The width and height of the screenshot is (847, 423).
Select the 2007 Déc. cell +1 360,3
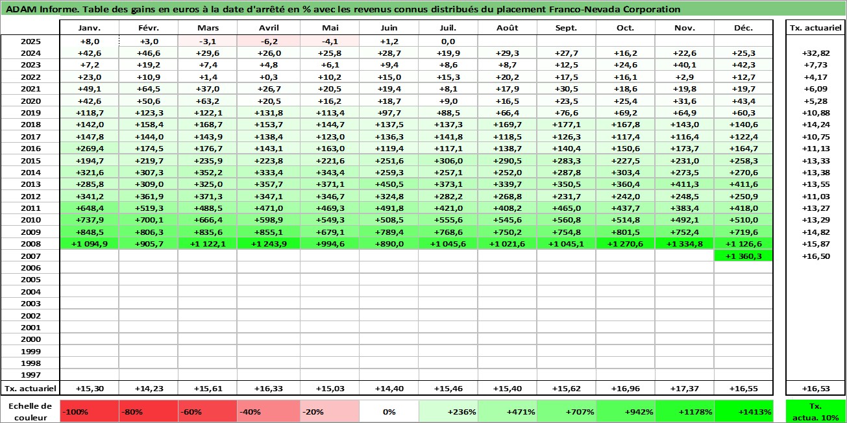(x=743, y=256)
